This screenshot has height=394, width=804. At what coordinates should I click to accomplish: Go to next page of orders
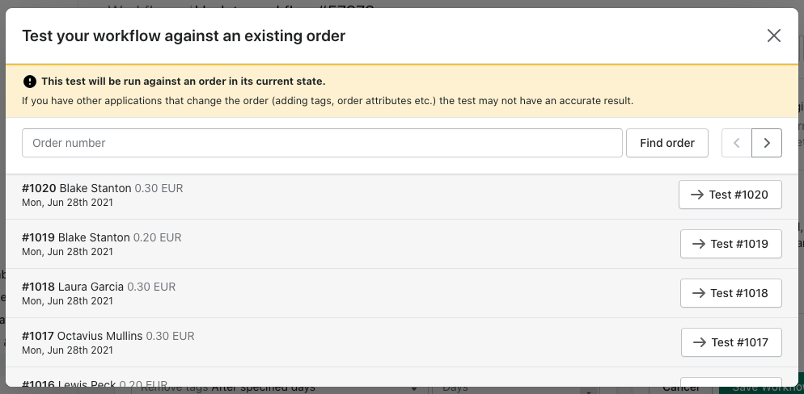(767, 143)
